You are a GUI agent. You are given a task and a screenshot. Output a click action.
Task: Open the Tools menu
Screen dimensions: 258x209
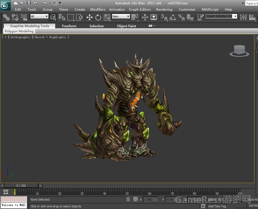coord(32,9)
